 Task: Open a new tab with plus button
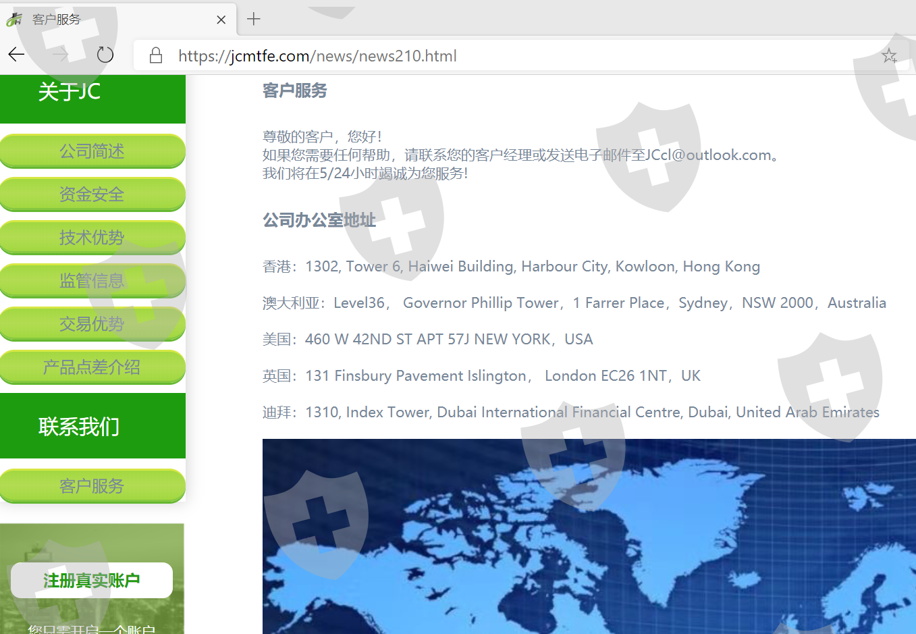click(254, 19)
